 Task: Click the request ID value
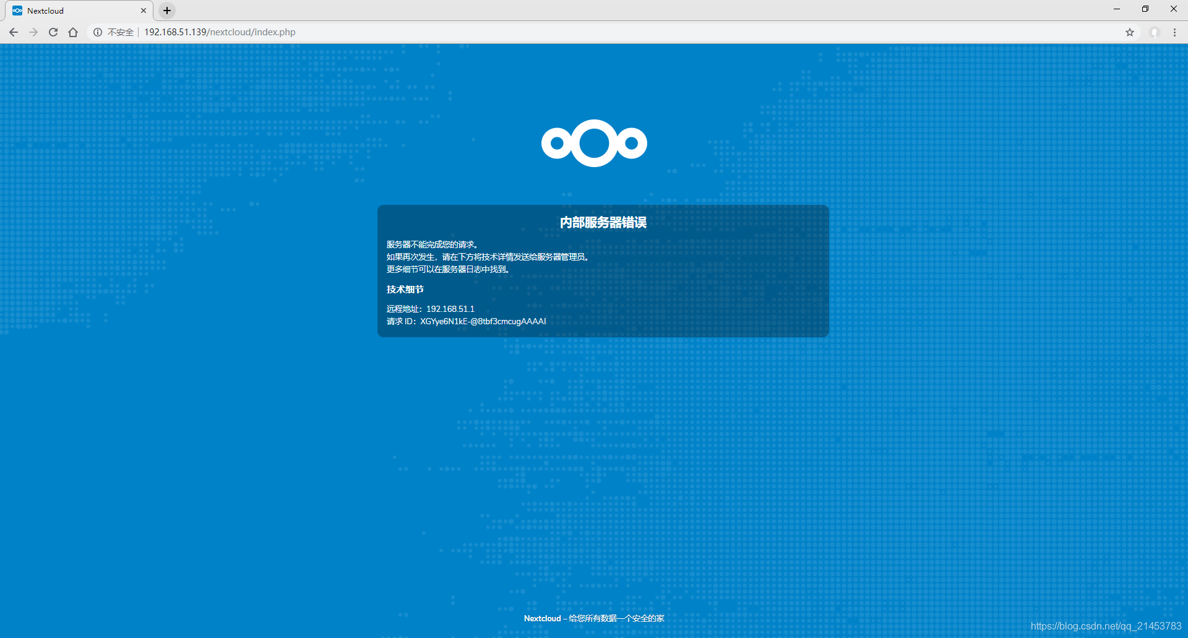[x=483, y=321]
